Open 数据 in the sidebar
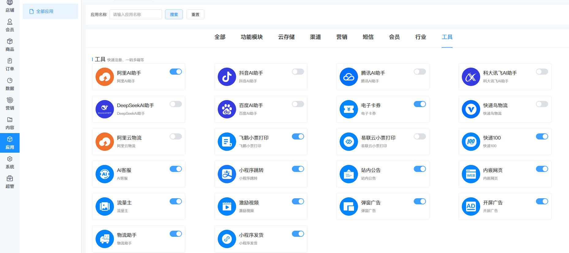 click(x=10, y=84)
